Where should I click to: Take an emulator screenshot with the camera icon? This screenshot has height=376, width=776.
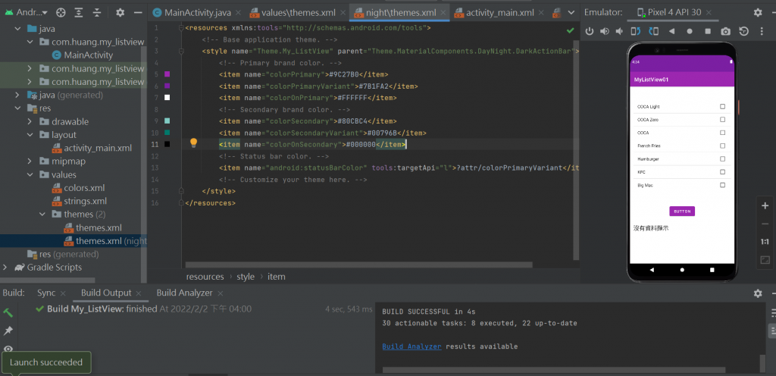pyautogui.click(x=725, y=31)
